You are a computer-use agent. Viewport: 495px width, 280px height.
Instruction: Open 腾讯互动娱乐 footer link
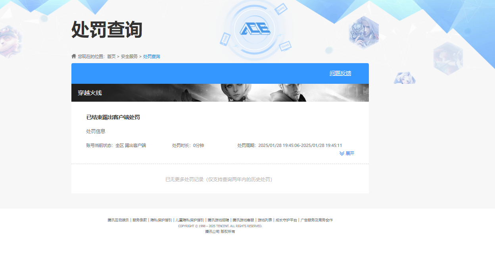tap(118, 220)
